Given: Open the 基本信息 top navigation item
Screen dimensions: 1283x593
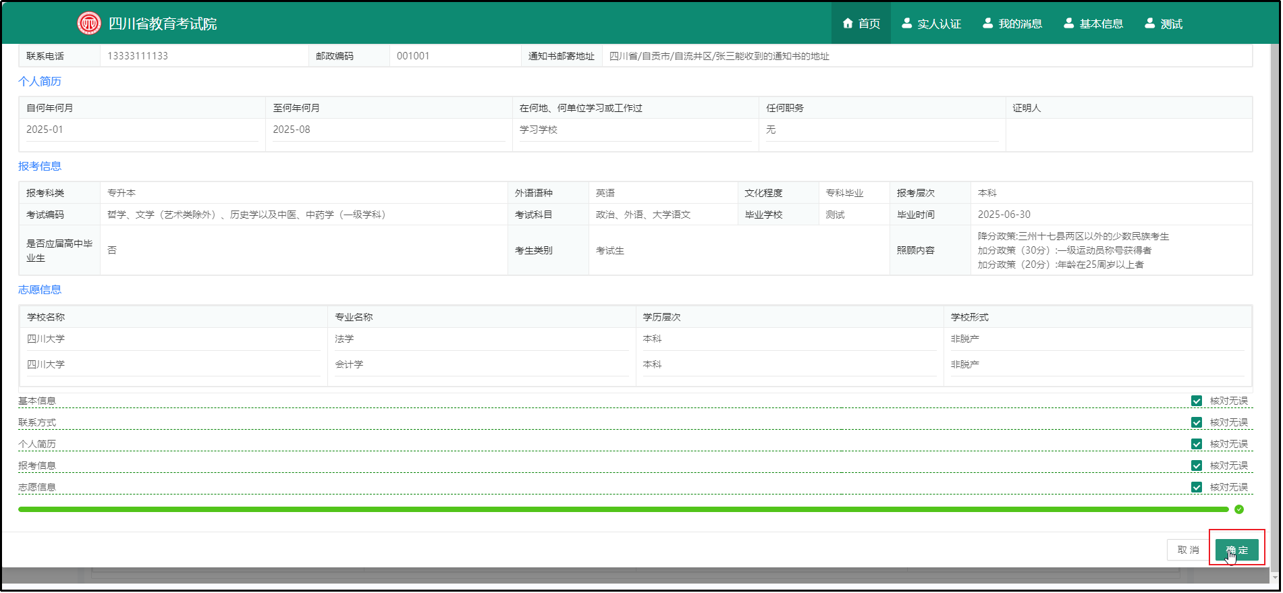Looking at the screenshot, I should 1093,24.
